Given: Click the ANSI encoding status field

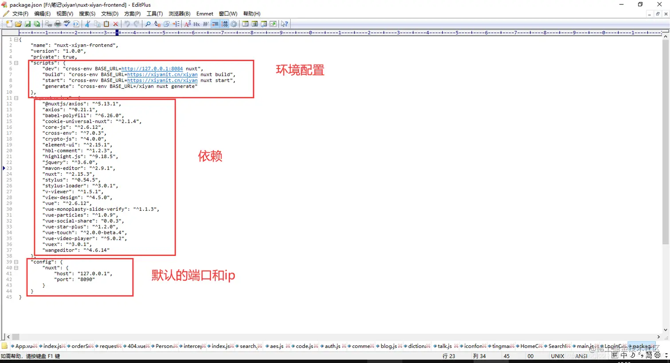Looking at the screenshot, I should pyautogui.click(x=581, y=356).
